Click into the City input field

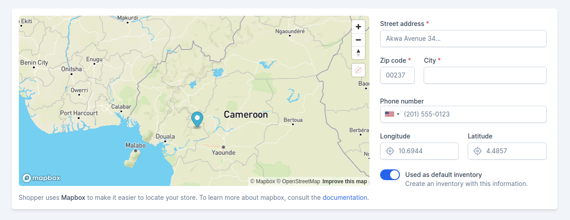pyautogui.click(x=485, y=75)
